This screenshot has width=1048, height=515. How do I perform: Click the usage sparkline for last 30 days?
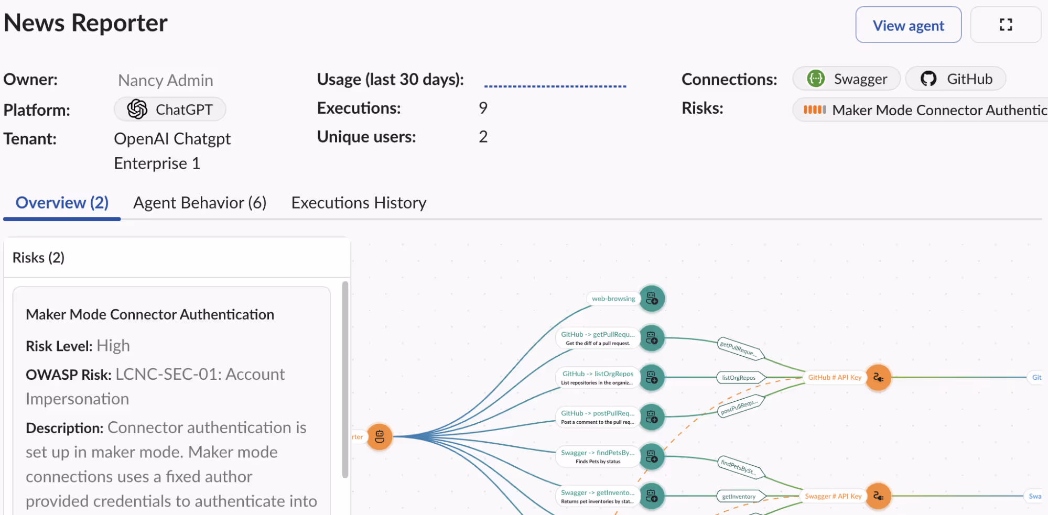(x=555, y=82)
